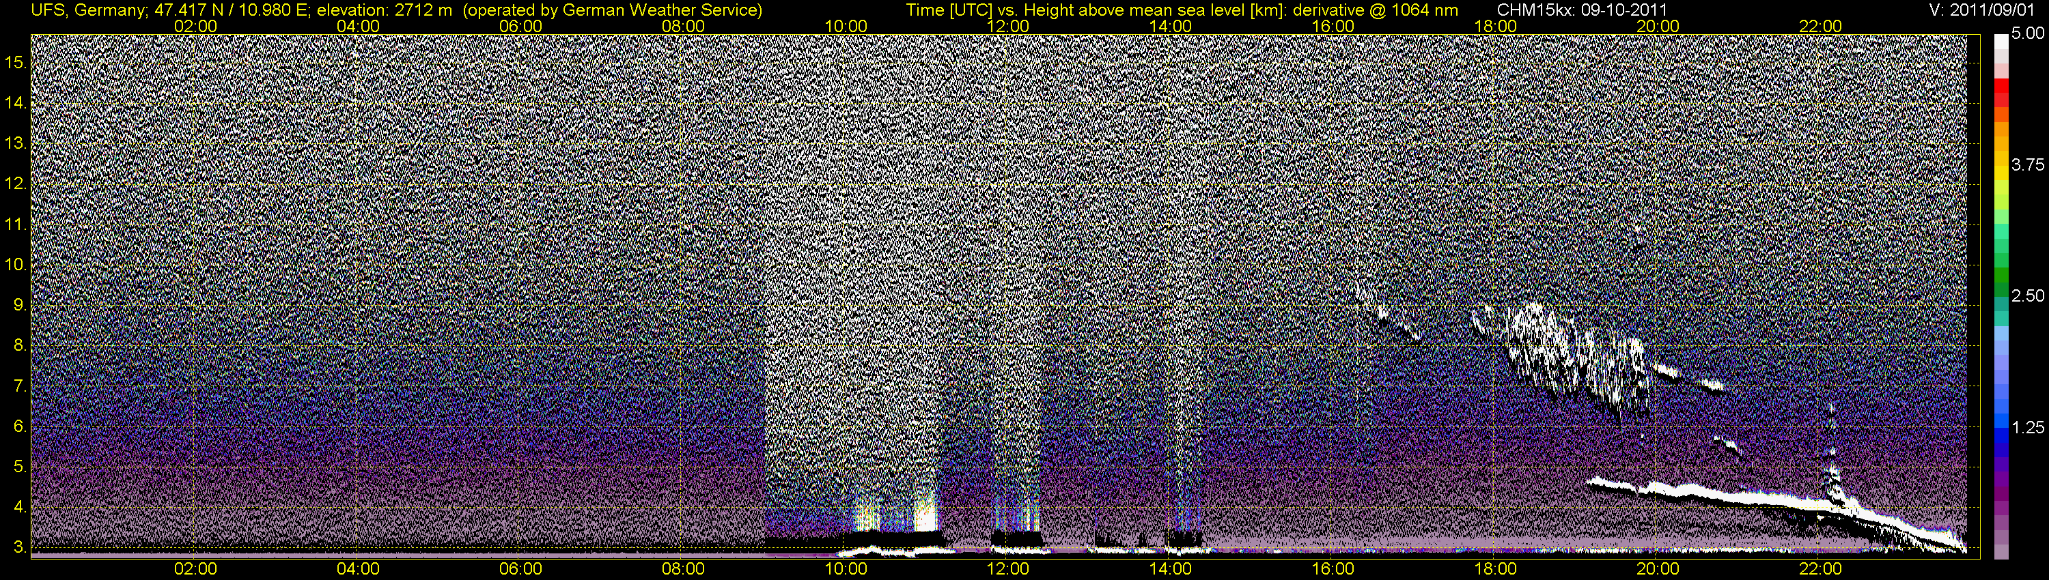Click the 08:00 label on top time axis
This screenshot has height=580, width=2049.
tap(683, 26)
